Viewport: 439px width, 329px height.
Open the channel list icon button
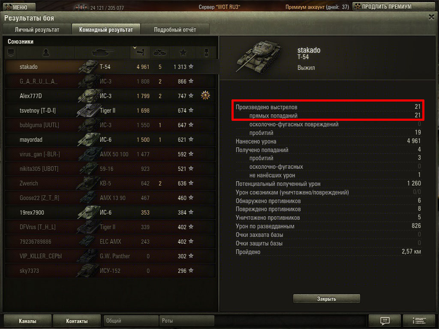(x=419, y=320)
